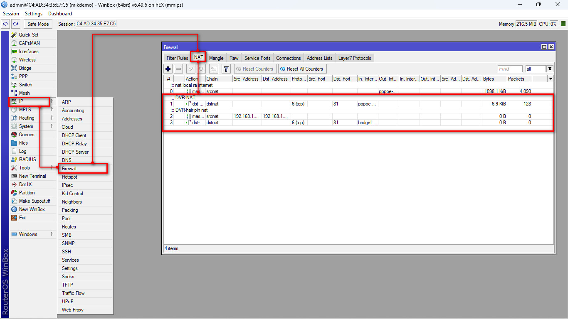Click the Disable rule X icon

(x=201, y=69)
